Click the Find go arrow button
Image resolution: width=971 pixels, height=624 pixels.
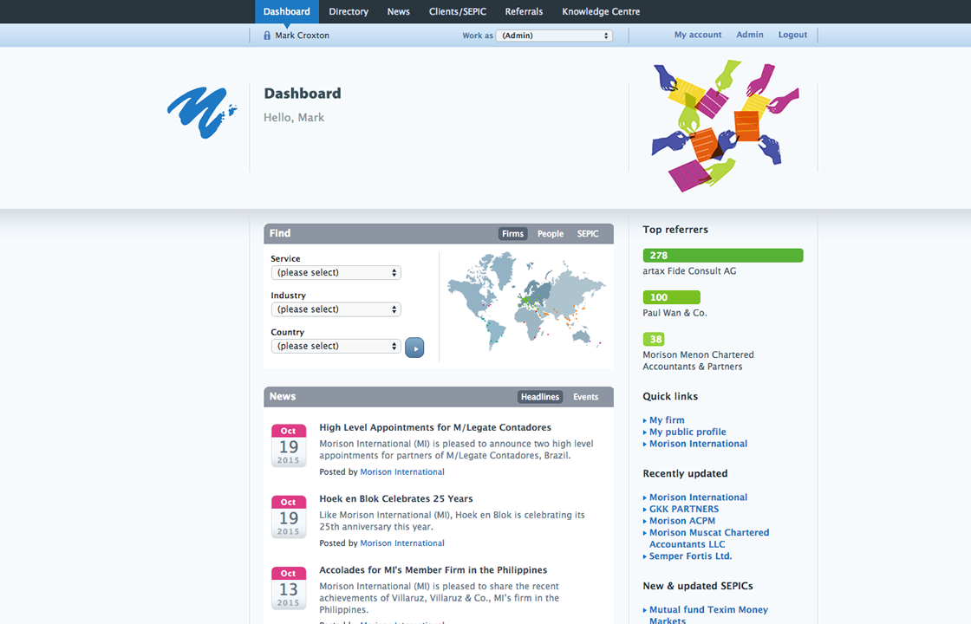pos(414,348)
